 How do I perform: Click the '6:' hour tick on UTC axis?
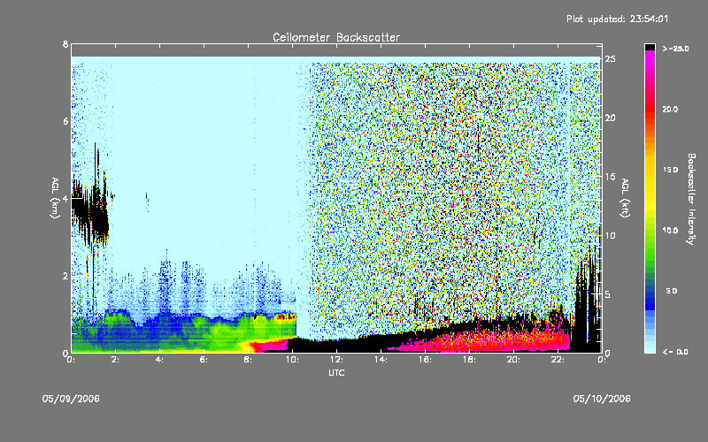204,360
